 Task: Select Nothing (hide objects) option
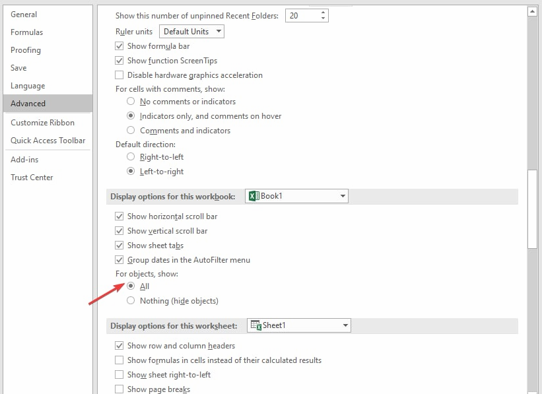tap(131, 301)
